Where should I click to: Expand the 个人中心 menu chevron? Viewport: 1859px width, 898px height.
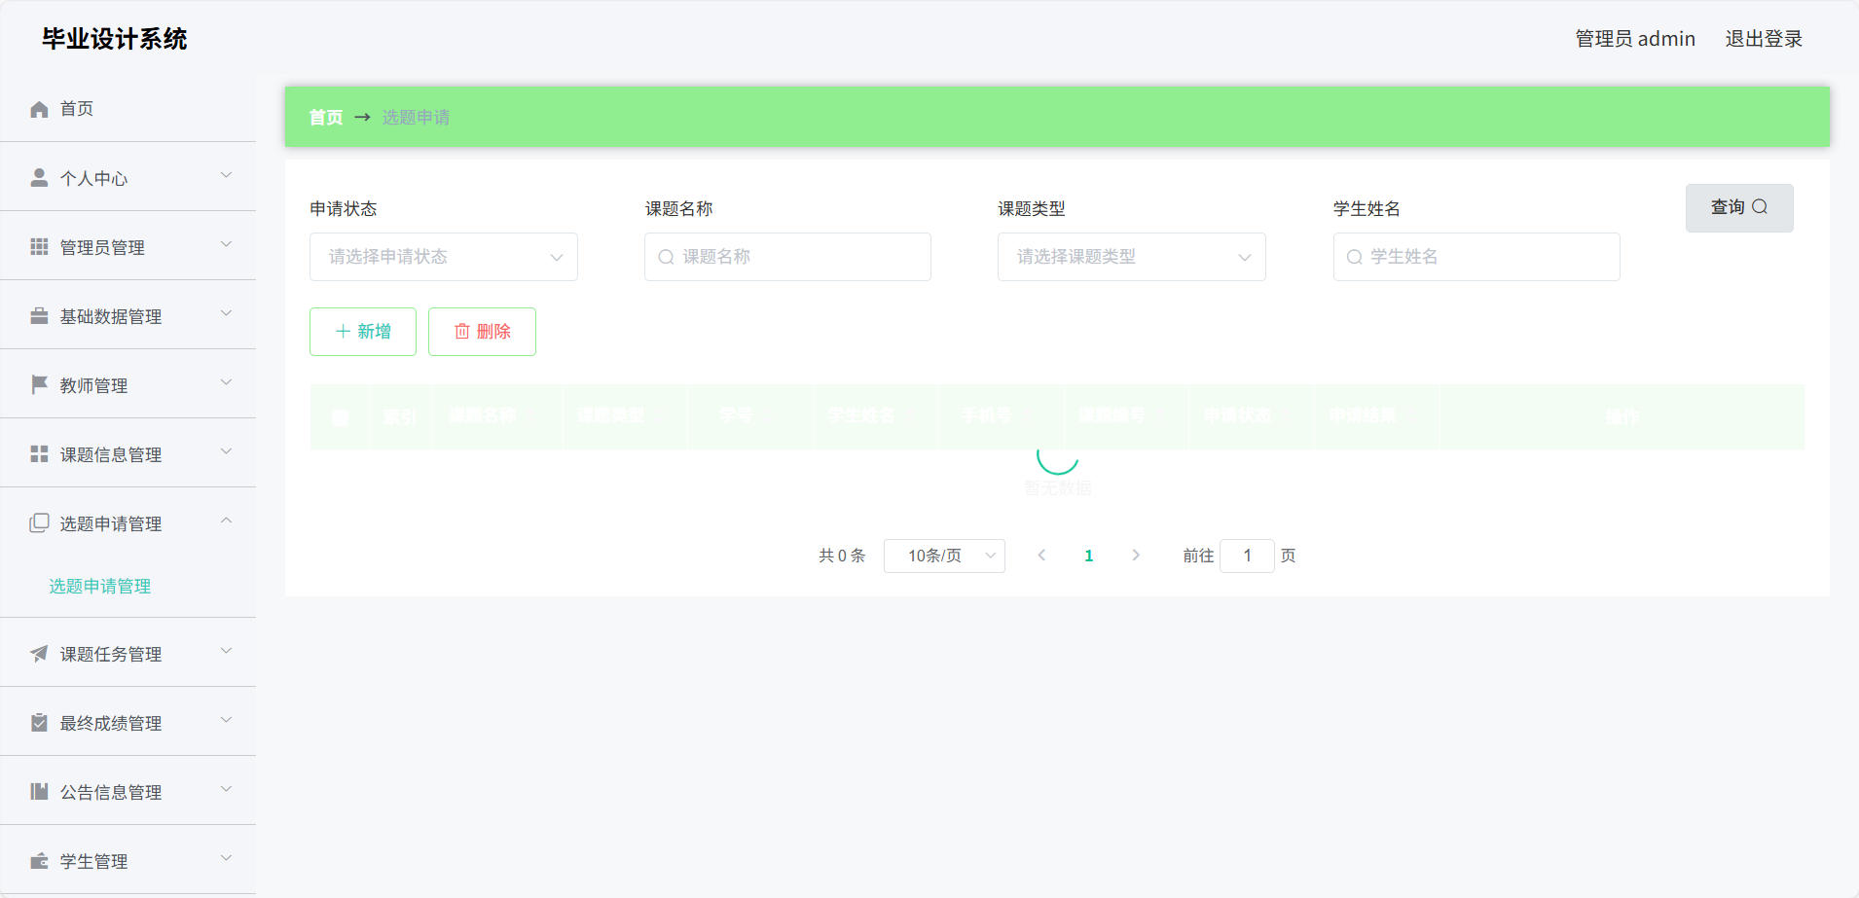click(x=226, y=176)
